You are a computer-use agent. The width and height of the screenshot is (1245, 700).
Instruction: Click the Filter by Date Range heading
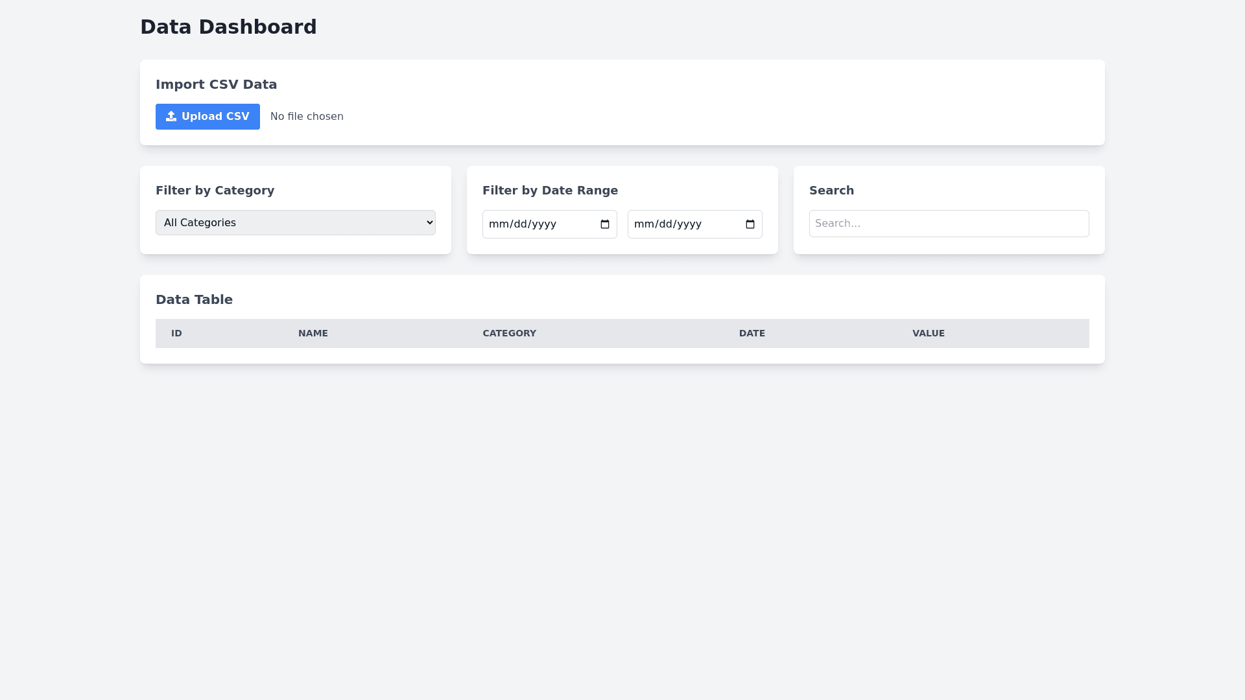click(x=550, y=191)
